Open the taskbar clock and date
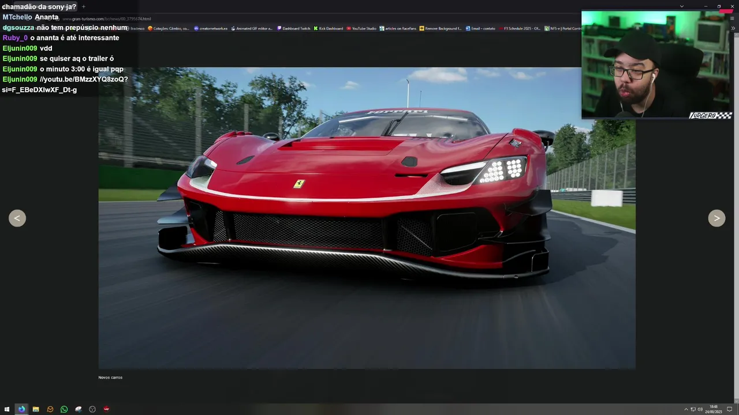The width and height of the screenshot is (739, 415). (x=714, y=409)
